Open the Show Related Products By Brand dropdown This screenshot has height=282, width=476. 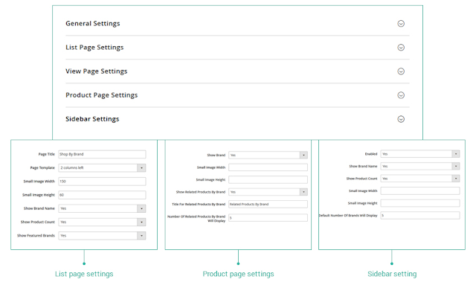(268, 192)
